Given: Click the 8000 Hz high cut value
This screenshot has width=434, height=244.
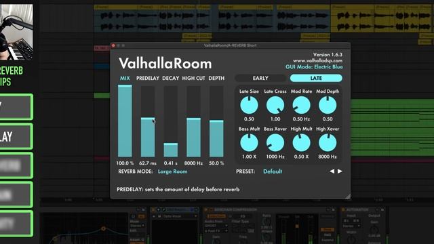Looking at the screenshot, I should 193,163.
